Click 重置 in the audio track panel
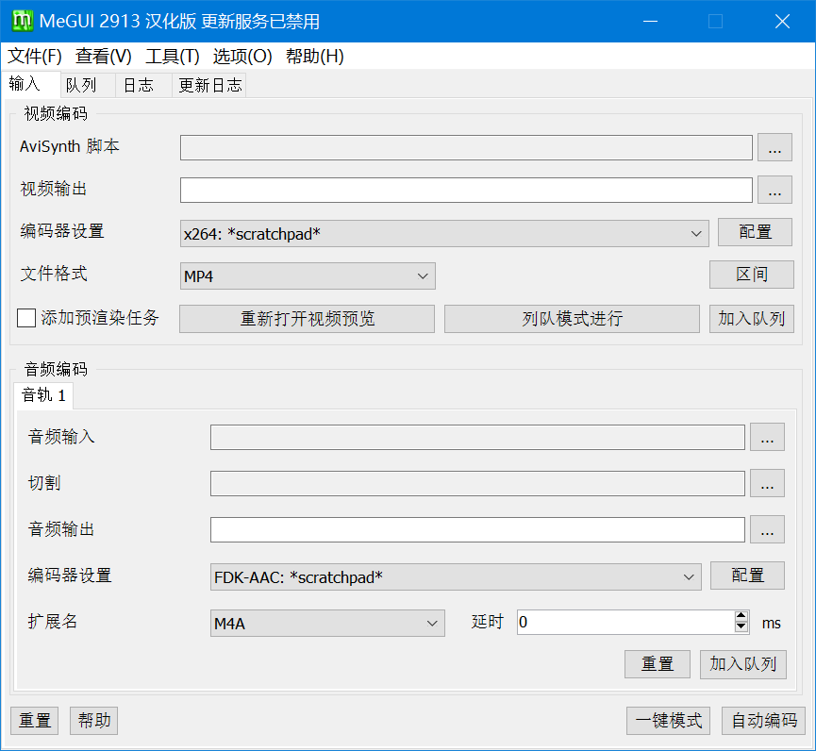 click(658, 664)
